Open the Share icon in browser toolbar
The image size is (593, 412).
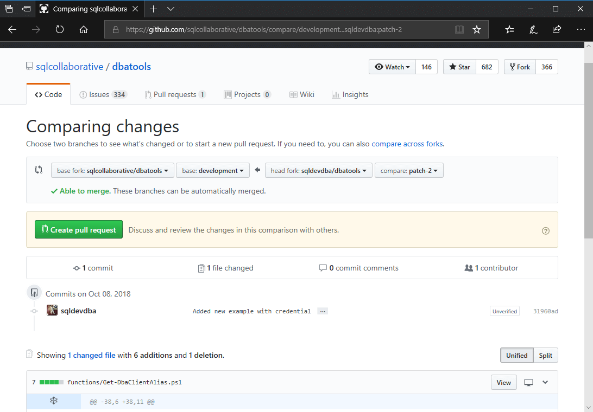[557, 30]
